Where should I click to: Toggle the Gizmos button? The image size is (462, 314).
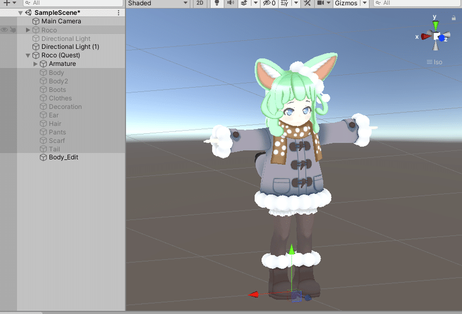[x=346, y=3]
